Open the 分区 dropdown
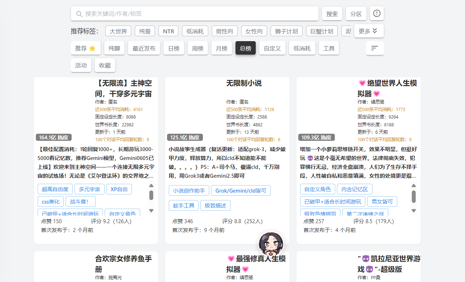This screenshot has height=282, width=465. coord(356,13)
